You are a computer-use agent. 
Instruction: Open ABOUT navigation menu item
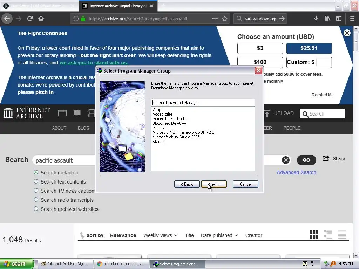click(x=59, y=128)
